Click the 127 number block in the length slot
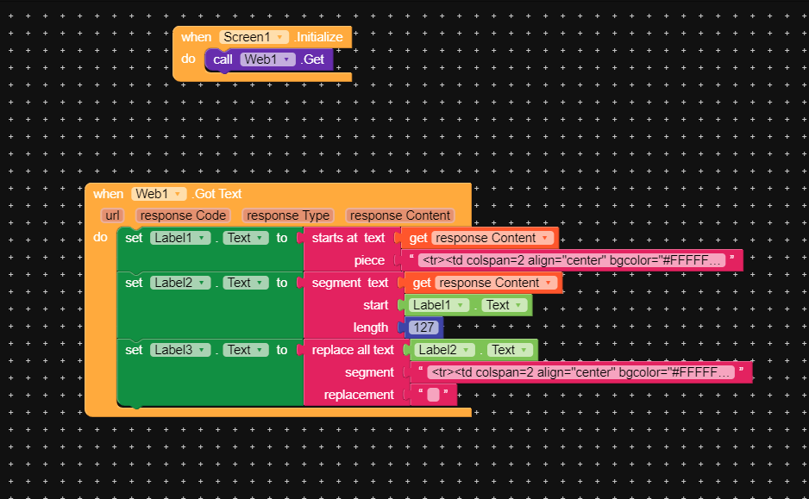The width and height of the screenshot is (809, 499). [422, 327]
